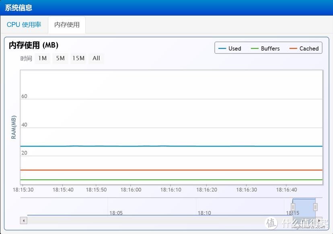Show All time range data
Viewport: 333px width, 234px height.
click(x=96, y=58)
